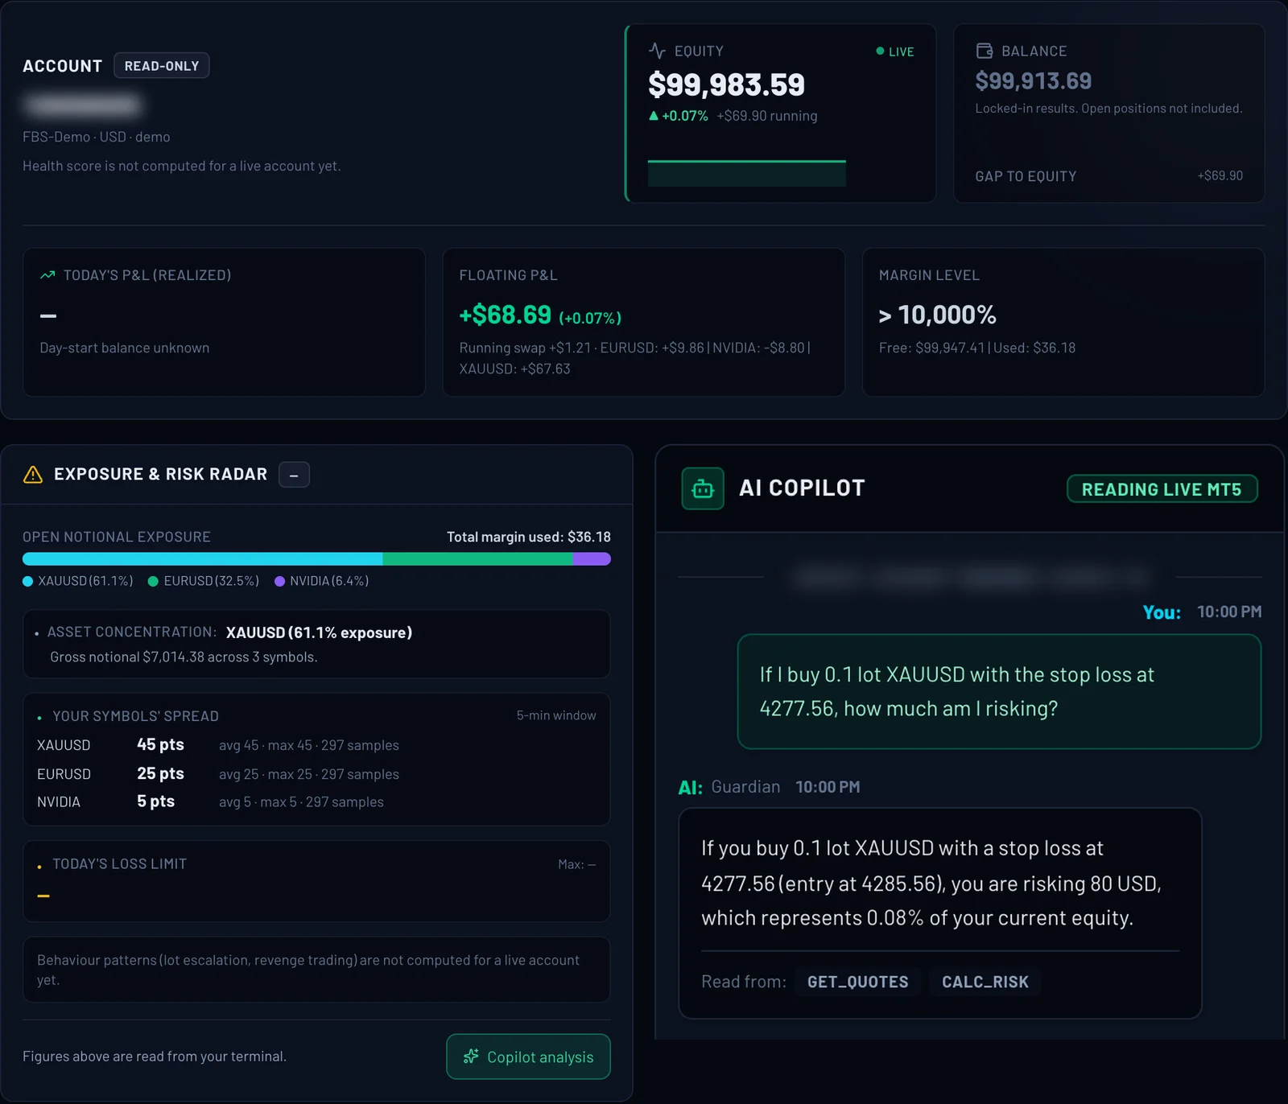Click the AI Guardian reply message
1288x1104 pixels.
coord(940,913)
